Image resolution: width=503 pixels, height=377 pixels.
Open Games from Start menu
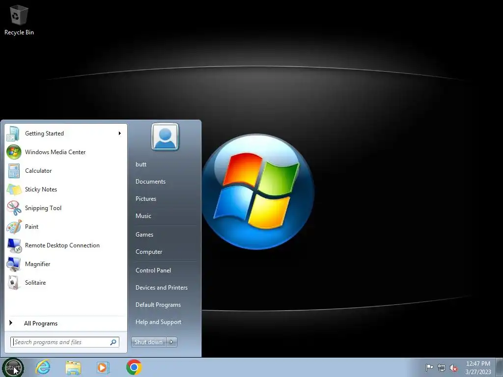point(144,235)
